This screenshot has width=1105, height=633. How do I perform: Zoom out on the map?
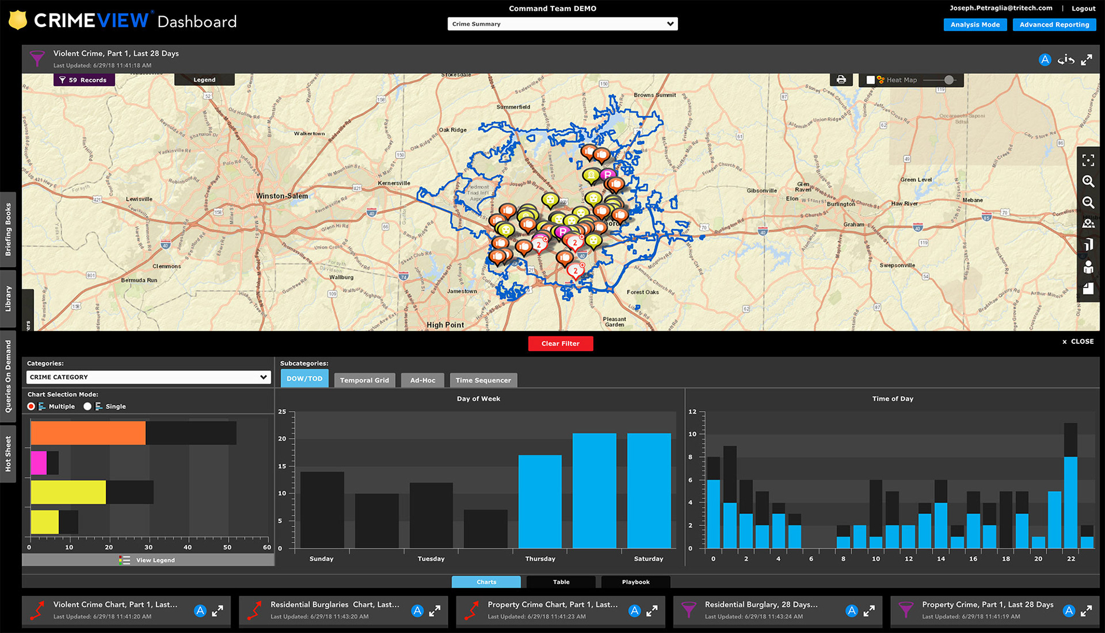[1088, 202]
